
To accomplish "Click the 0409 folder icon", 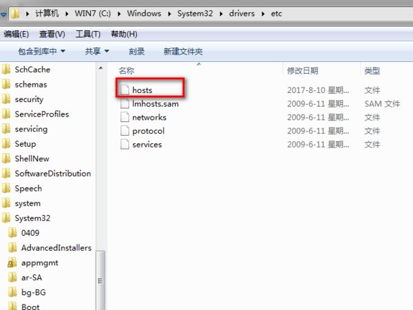I will pos(12,233).
